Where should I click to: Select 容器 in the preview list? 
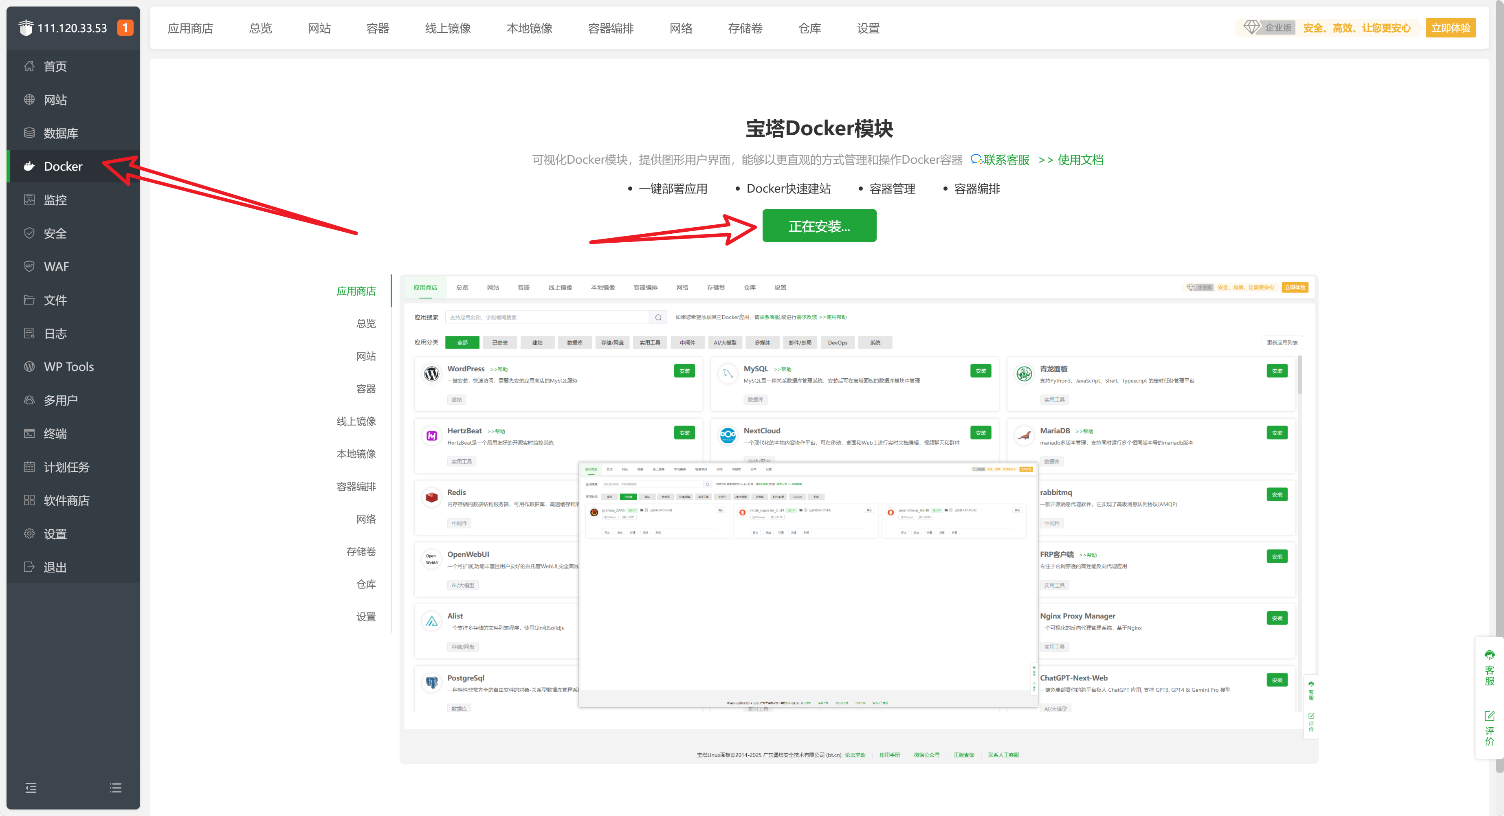coord(366,389)
